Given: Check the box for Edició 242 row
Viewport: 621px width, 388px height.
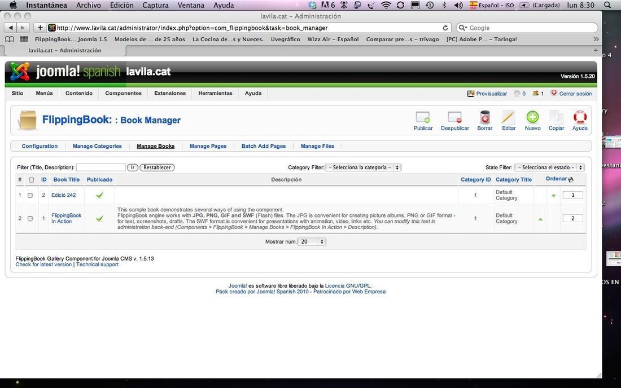Looking at the screenshot, I should click(30, 195).
